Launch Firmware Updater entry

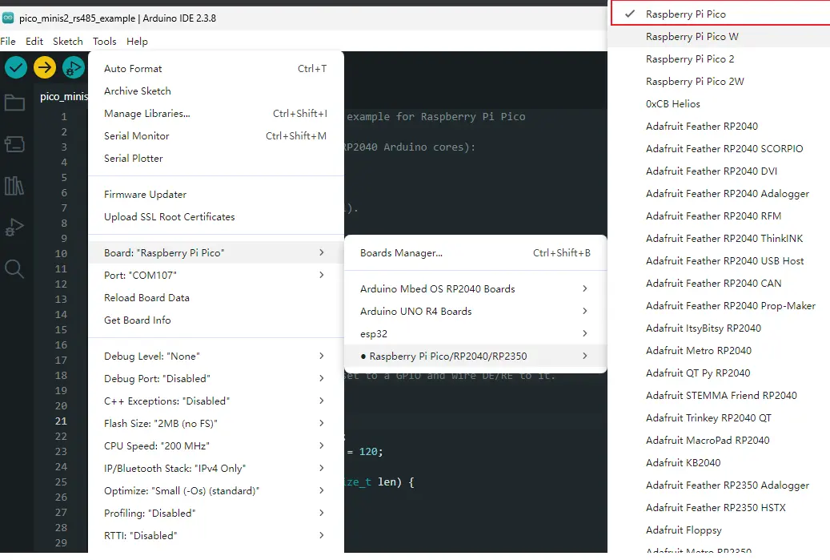point(216,195)
